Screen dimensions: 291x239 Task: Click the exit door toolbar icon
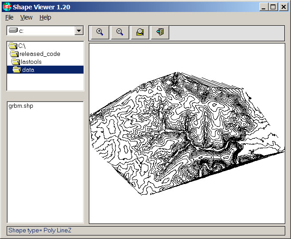(x=160, y=32)
